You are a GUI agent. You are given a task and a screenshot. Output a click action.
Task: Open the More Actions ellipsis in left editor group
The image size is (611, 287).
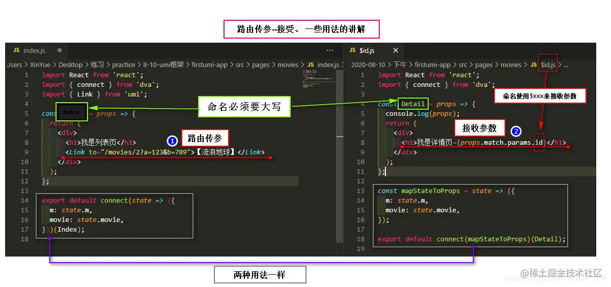coord(330,50)
